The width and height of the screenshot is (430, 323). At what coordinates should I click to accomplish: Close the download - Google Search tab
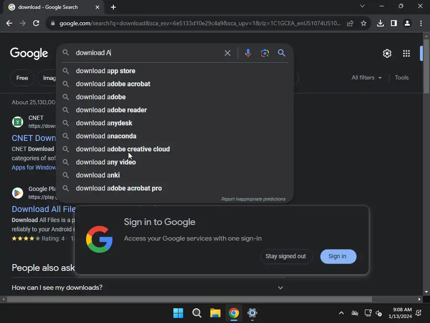click(97, 7)
